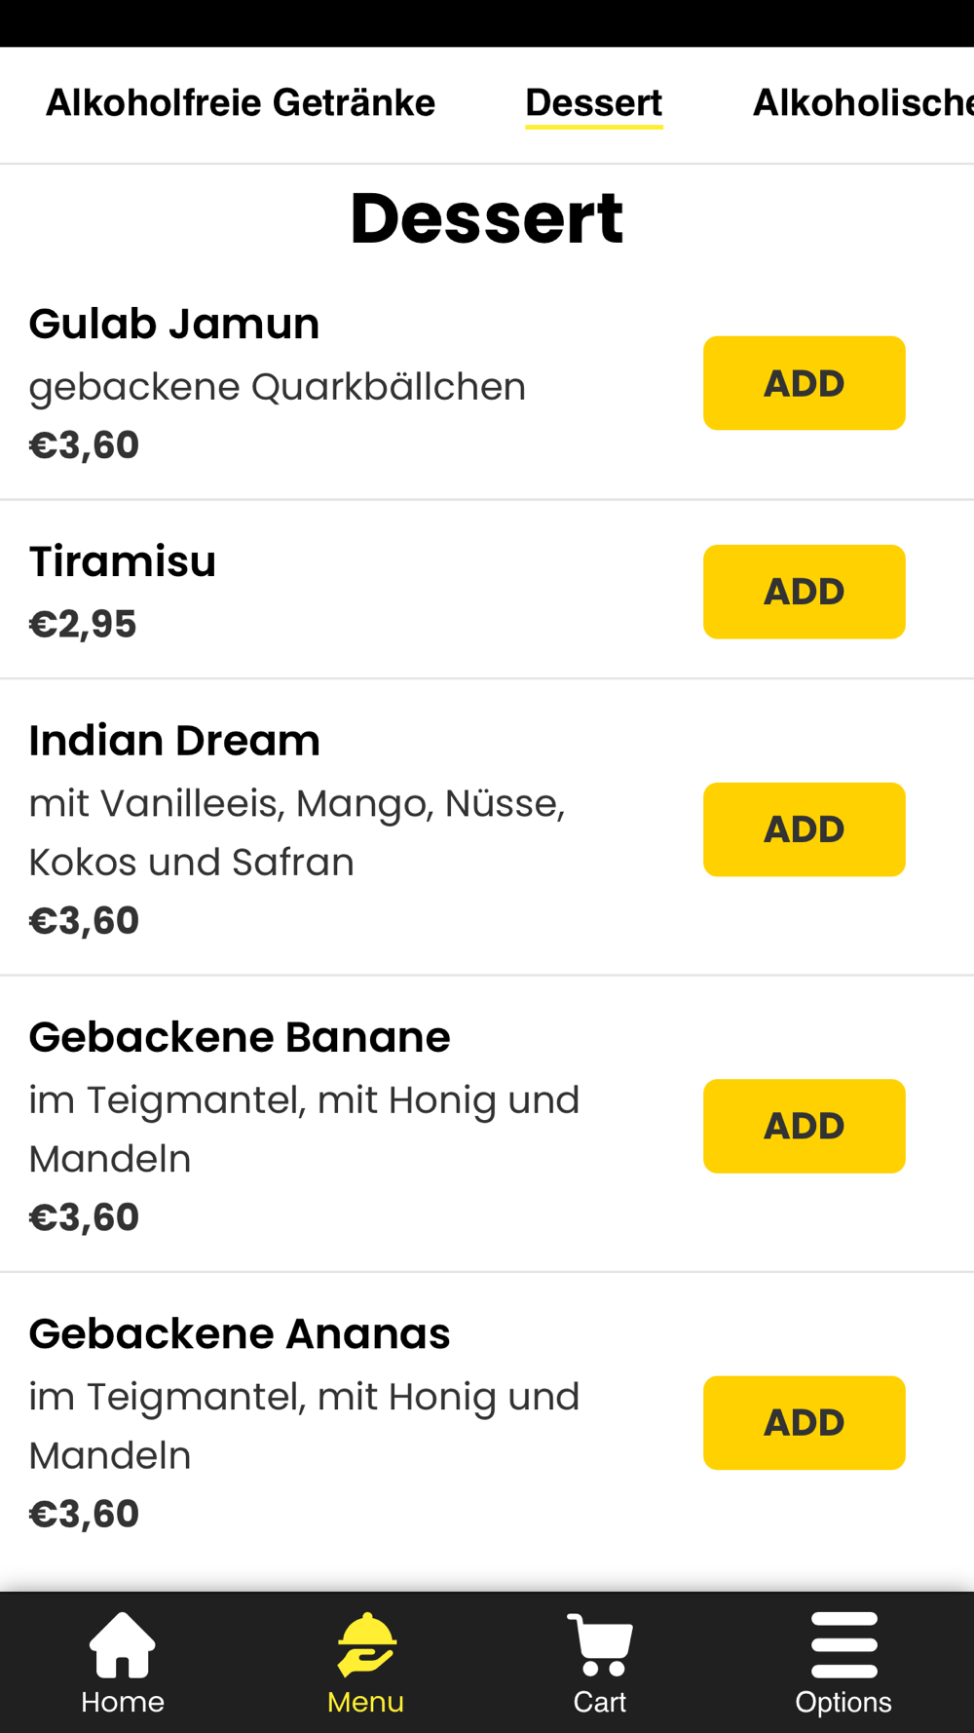Select the Dessert category tab
The width and height of the screenshot is (974, 1733).
click(594, 102)
